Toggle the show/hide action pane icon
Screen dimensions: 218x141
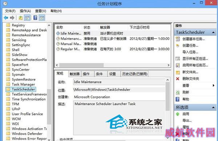(42, 18)
